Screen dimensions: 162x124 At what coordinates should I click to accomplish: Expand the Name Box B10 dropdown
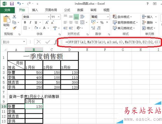click(x=24, y=42)
